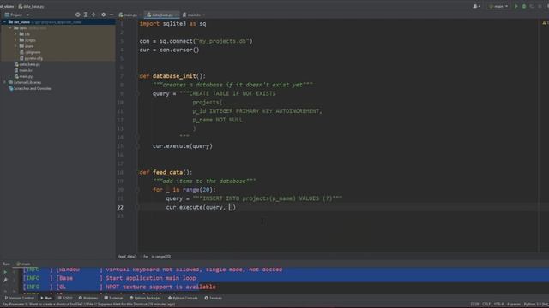The height and width of the screenshot is (308, 549).
Task: Click the 'import sqlite3 as sq' line
Action: [x=172, y=23]
